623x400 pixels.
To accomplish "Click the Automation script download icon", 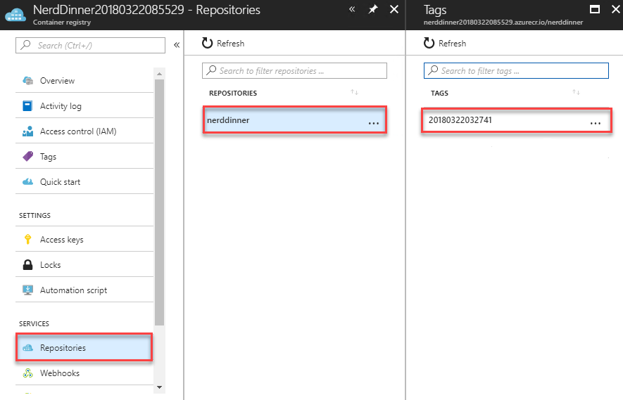I will (x=28, y=290).
